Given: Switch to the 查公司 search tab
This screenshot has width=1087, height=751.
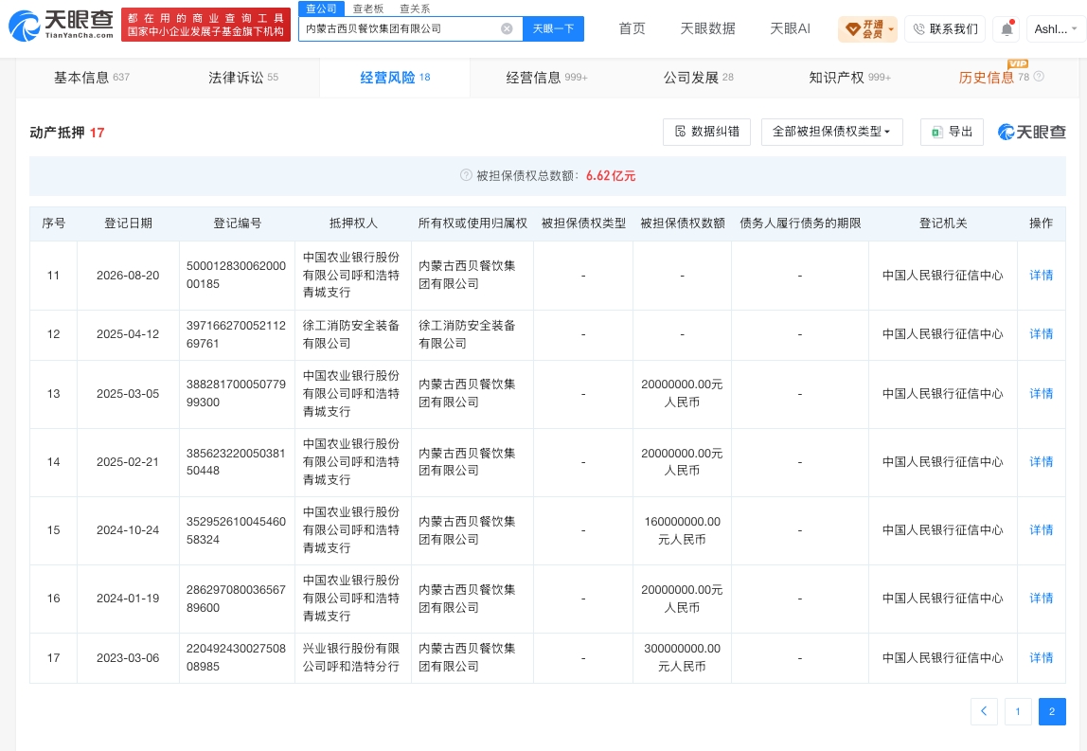Looking at the screenshot, I should 321,9.
